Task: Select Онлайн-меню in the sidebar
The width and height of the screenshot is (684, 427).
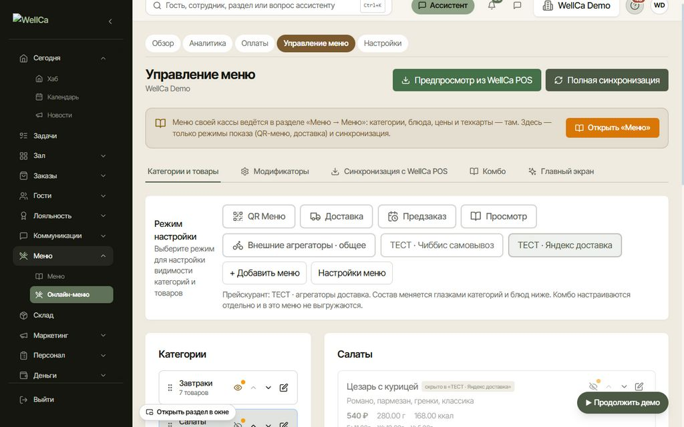Action: (x=71, y=294)
